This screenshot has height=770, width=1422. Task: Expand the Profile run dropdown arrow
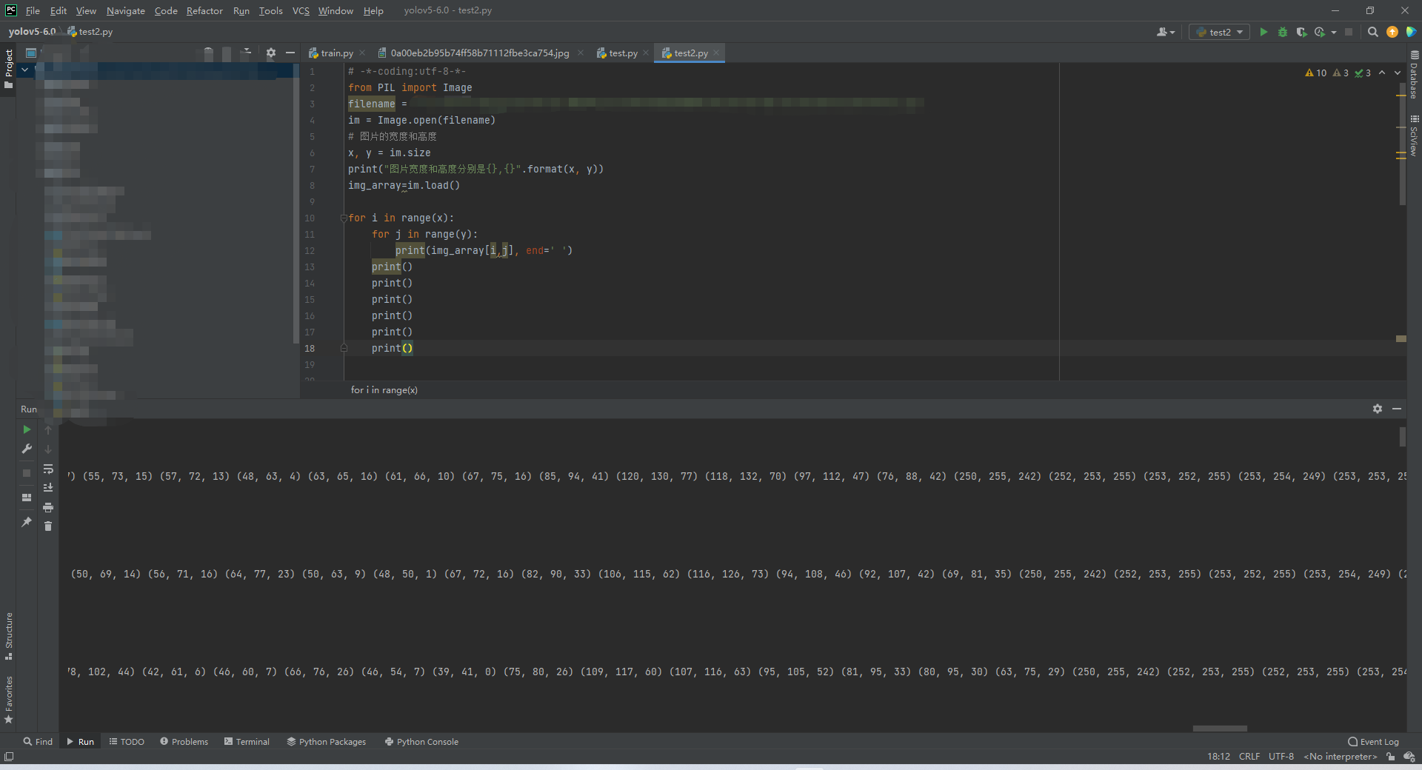(1334, 32)
